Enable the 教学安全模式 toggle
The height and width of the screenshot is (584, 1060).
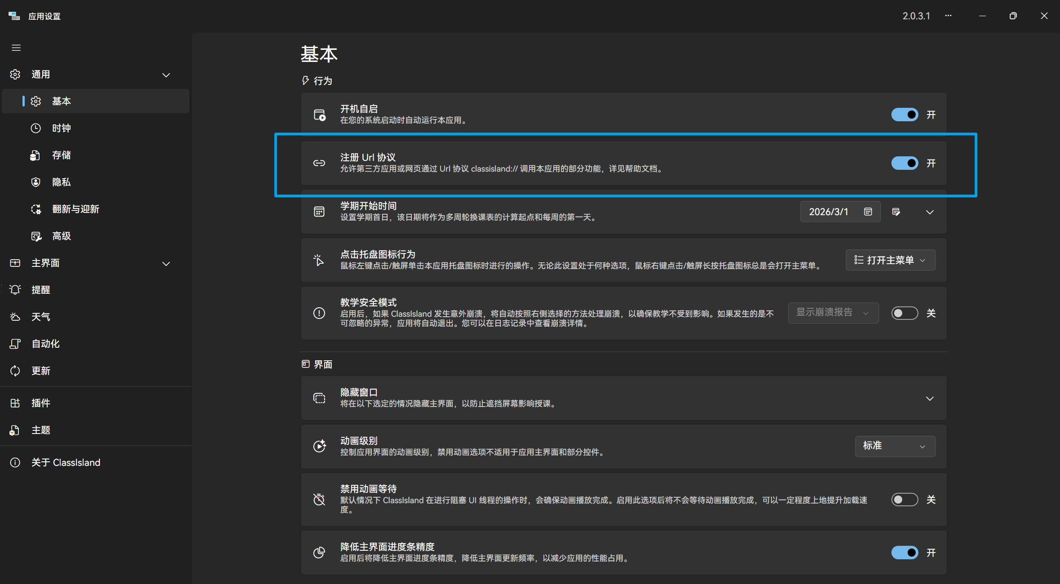(x=905, y=313)
